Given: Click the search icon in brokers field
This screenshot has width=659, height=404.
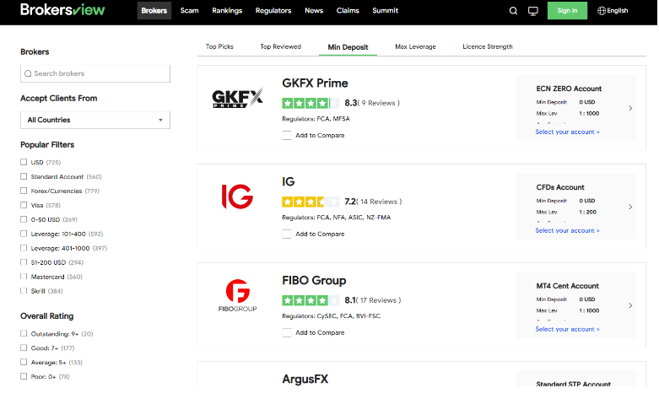Looking at the screenshot, I should [28, 73].
